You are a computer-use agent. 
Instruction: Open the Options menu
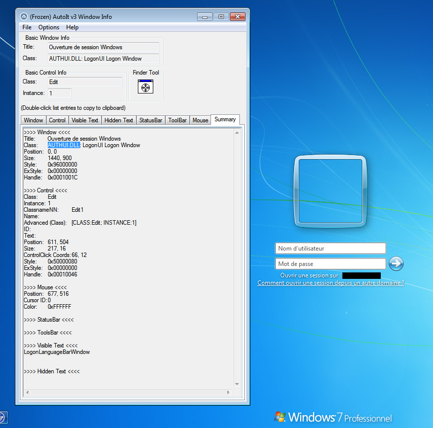point(49,27)
